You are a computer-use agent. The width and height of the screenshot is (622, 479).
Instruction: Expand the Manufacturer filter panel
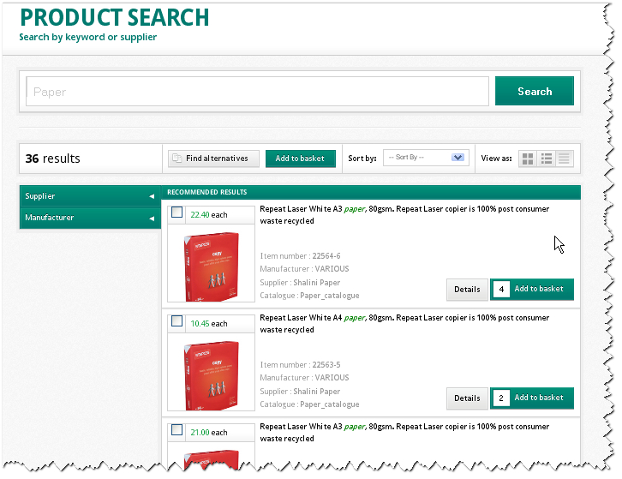click(x=90, y=218)
